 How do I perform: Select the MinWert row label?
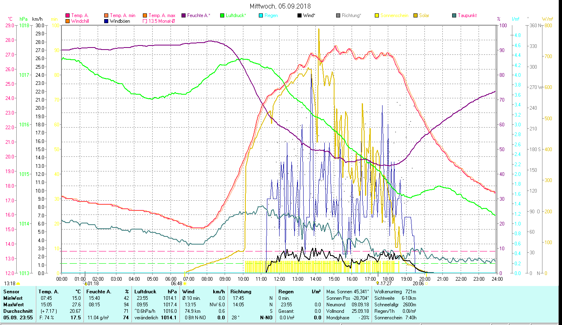tap(13, 298)
